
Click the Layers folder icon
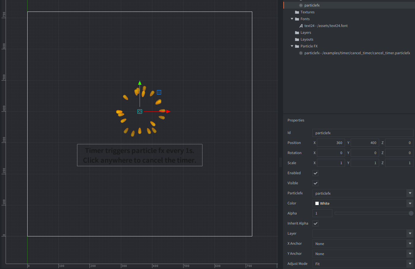pos(297,33)
